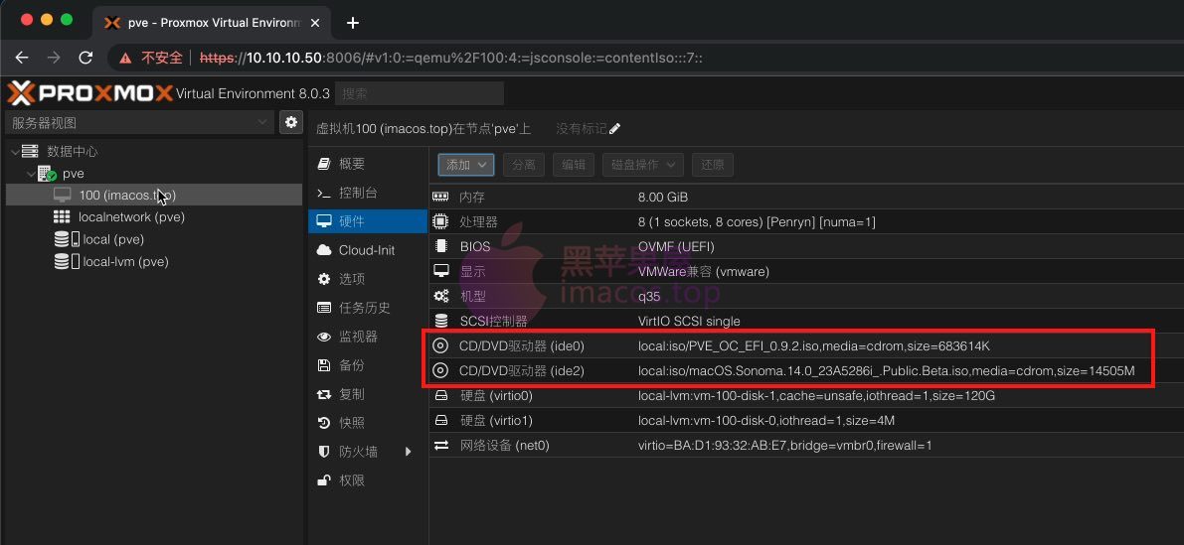The image size is (1184, 545).
Task: Click the ide2 CD/DVD disc icon
Action: 440,371
